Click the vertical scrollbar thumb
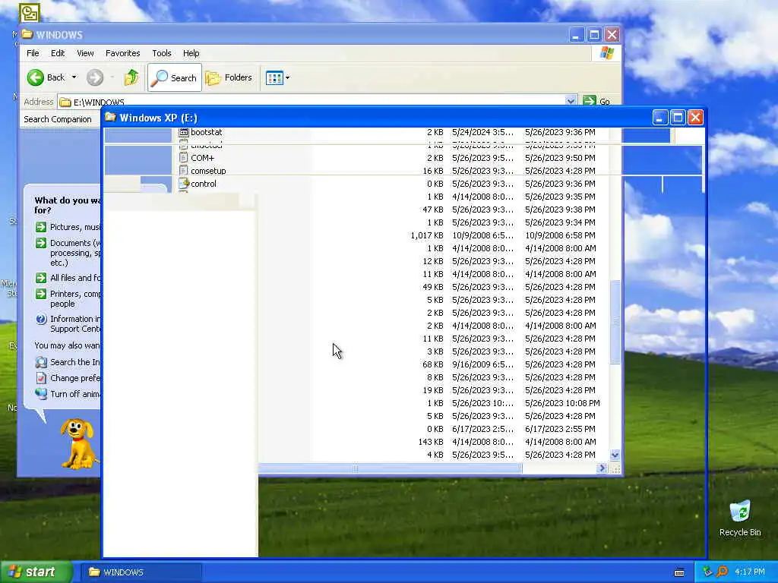Image resolution: width=778 pixels, height=583 pixels. (615, 322)
